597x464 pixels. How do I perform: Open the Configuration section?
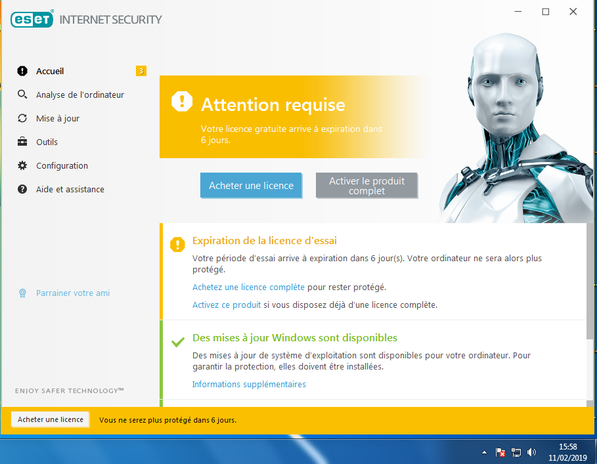point(62,166)
